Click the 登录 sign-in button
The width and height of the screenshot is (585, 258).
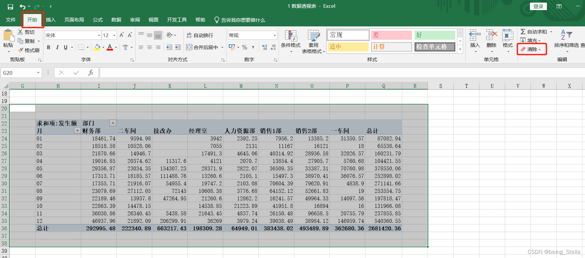click(538, 6)
